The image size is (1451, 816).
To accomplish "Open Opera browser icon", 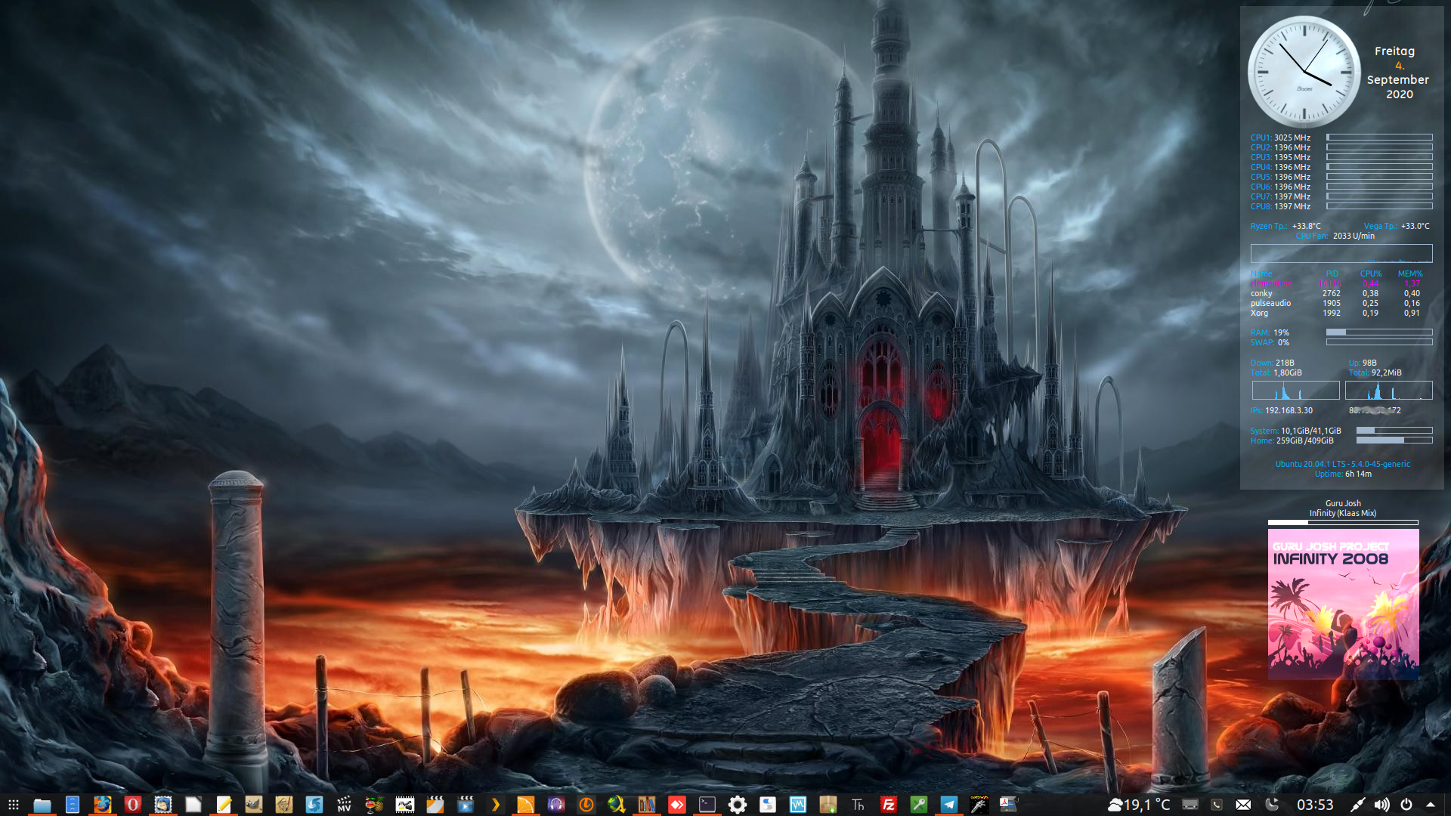I will 132,805.
